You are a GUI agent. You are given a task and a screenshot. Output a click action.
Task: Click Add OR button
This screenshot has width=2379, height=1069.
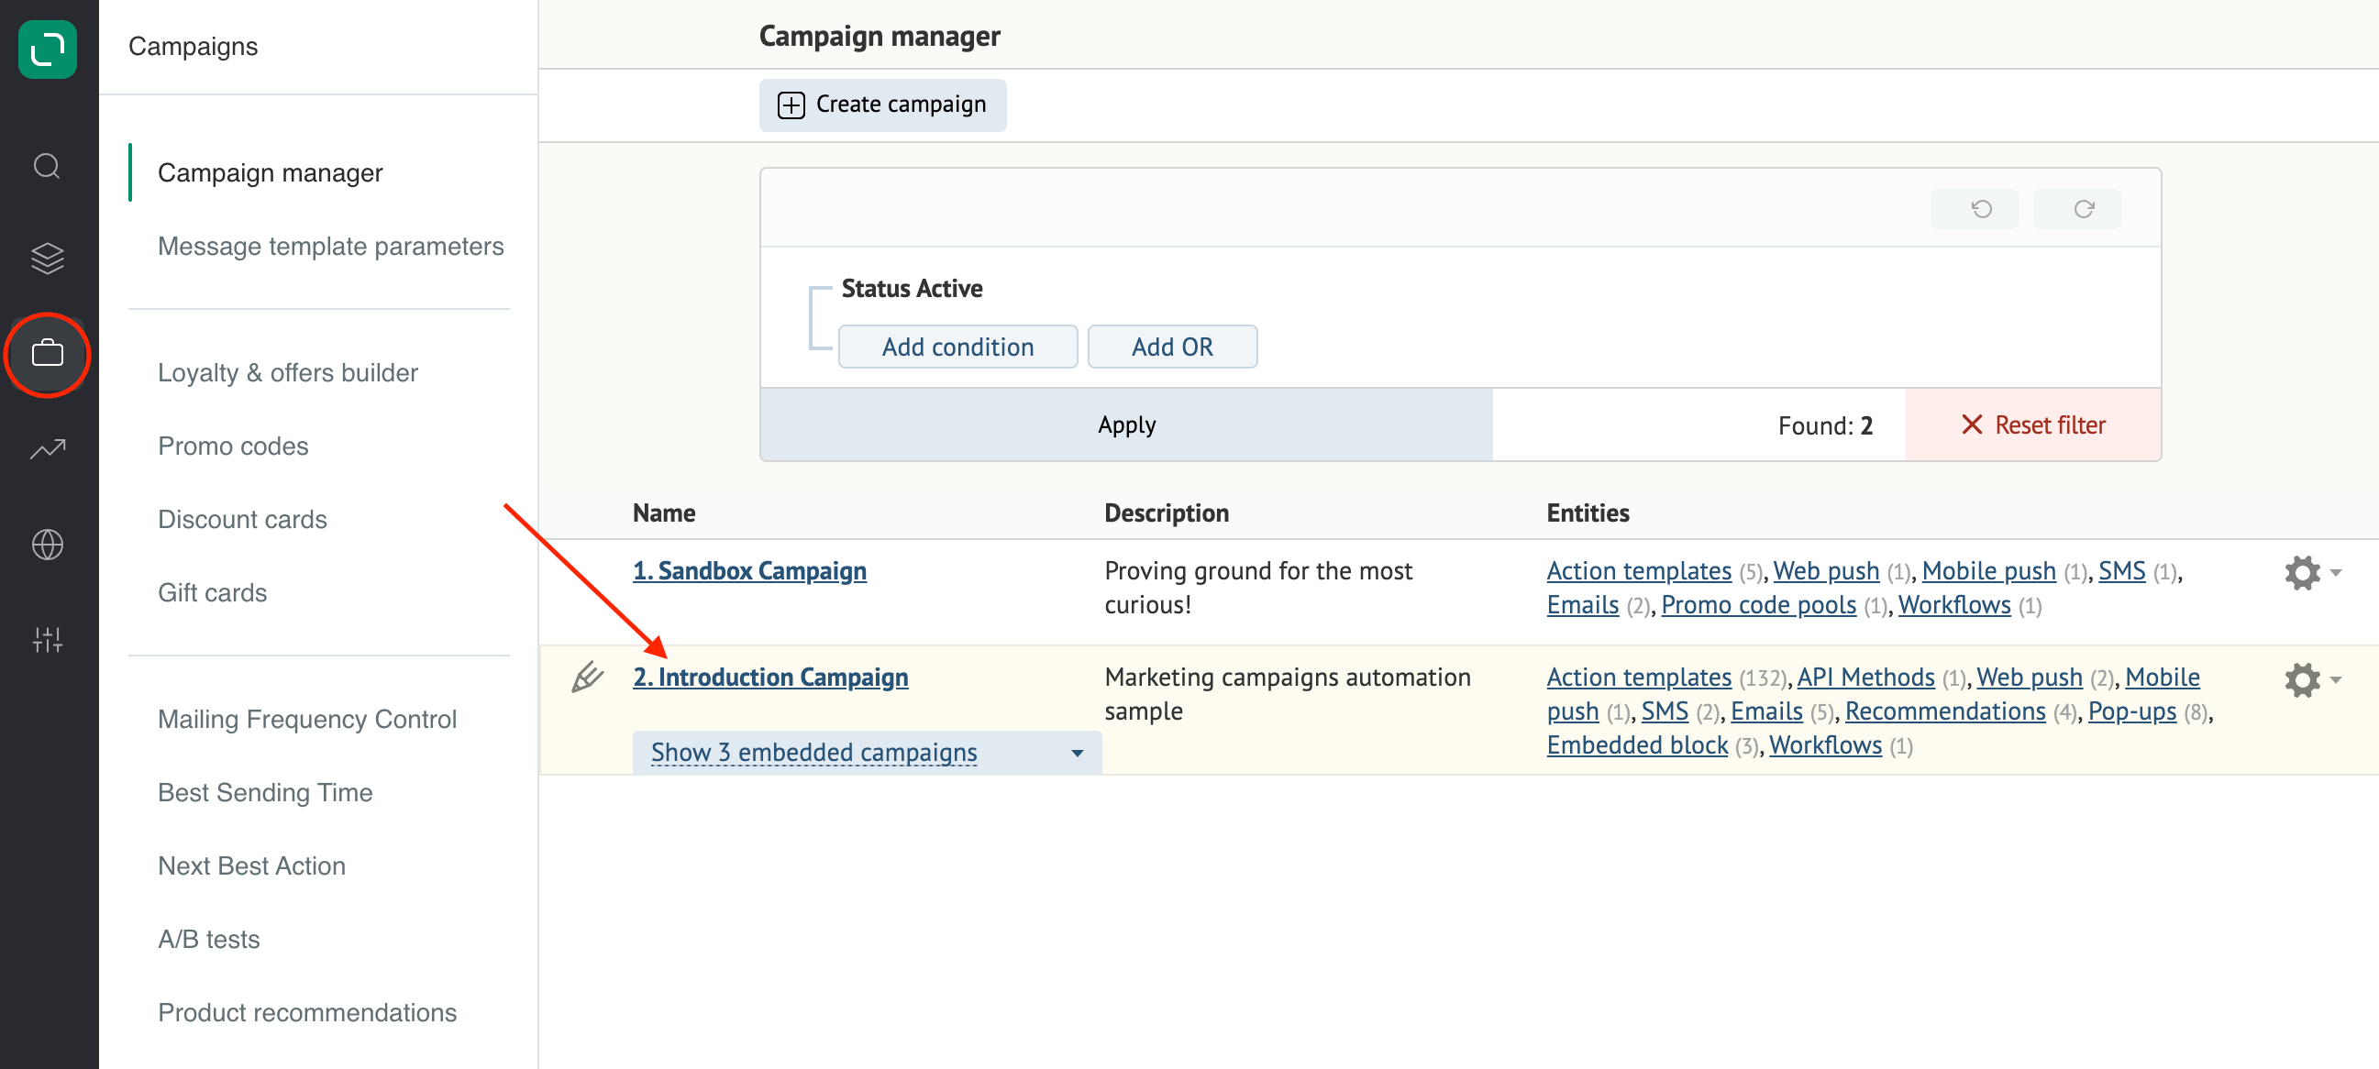[1171, 347]
